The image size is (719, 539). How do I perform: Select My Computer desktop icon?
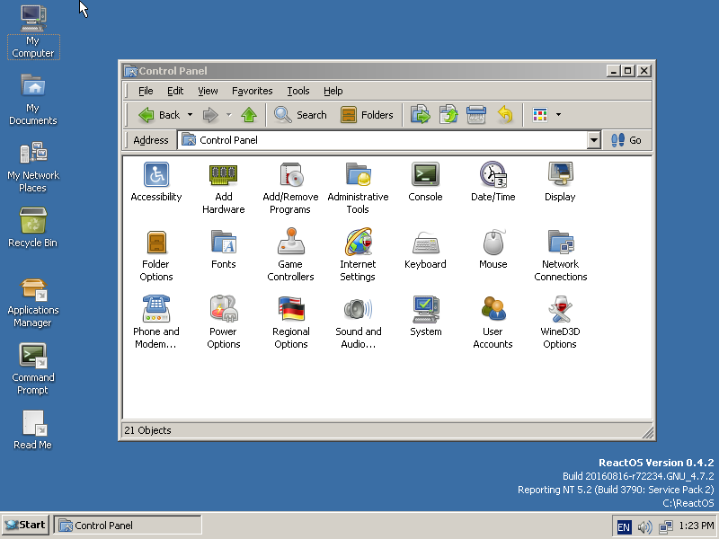tap(33, 32)
